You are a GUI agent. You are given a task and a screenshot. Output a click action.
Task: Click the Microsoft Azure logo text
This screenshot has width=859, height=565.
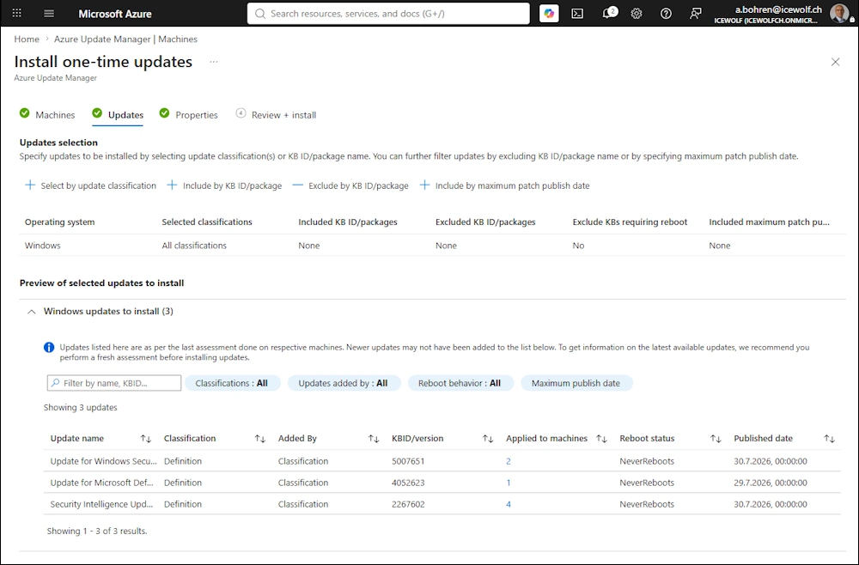point(115,14)
